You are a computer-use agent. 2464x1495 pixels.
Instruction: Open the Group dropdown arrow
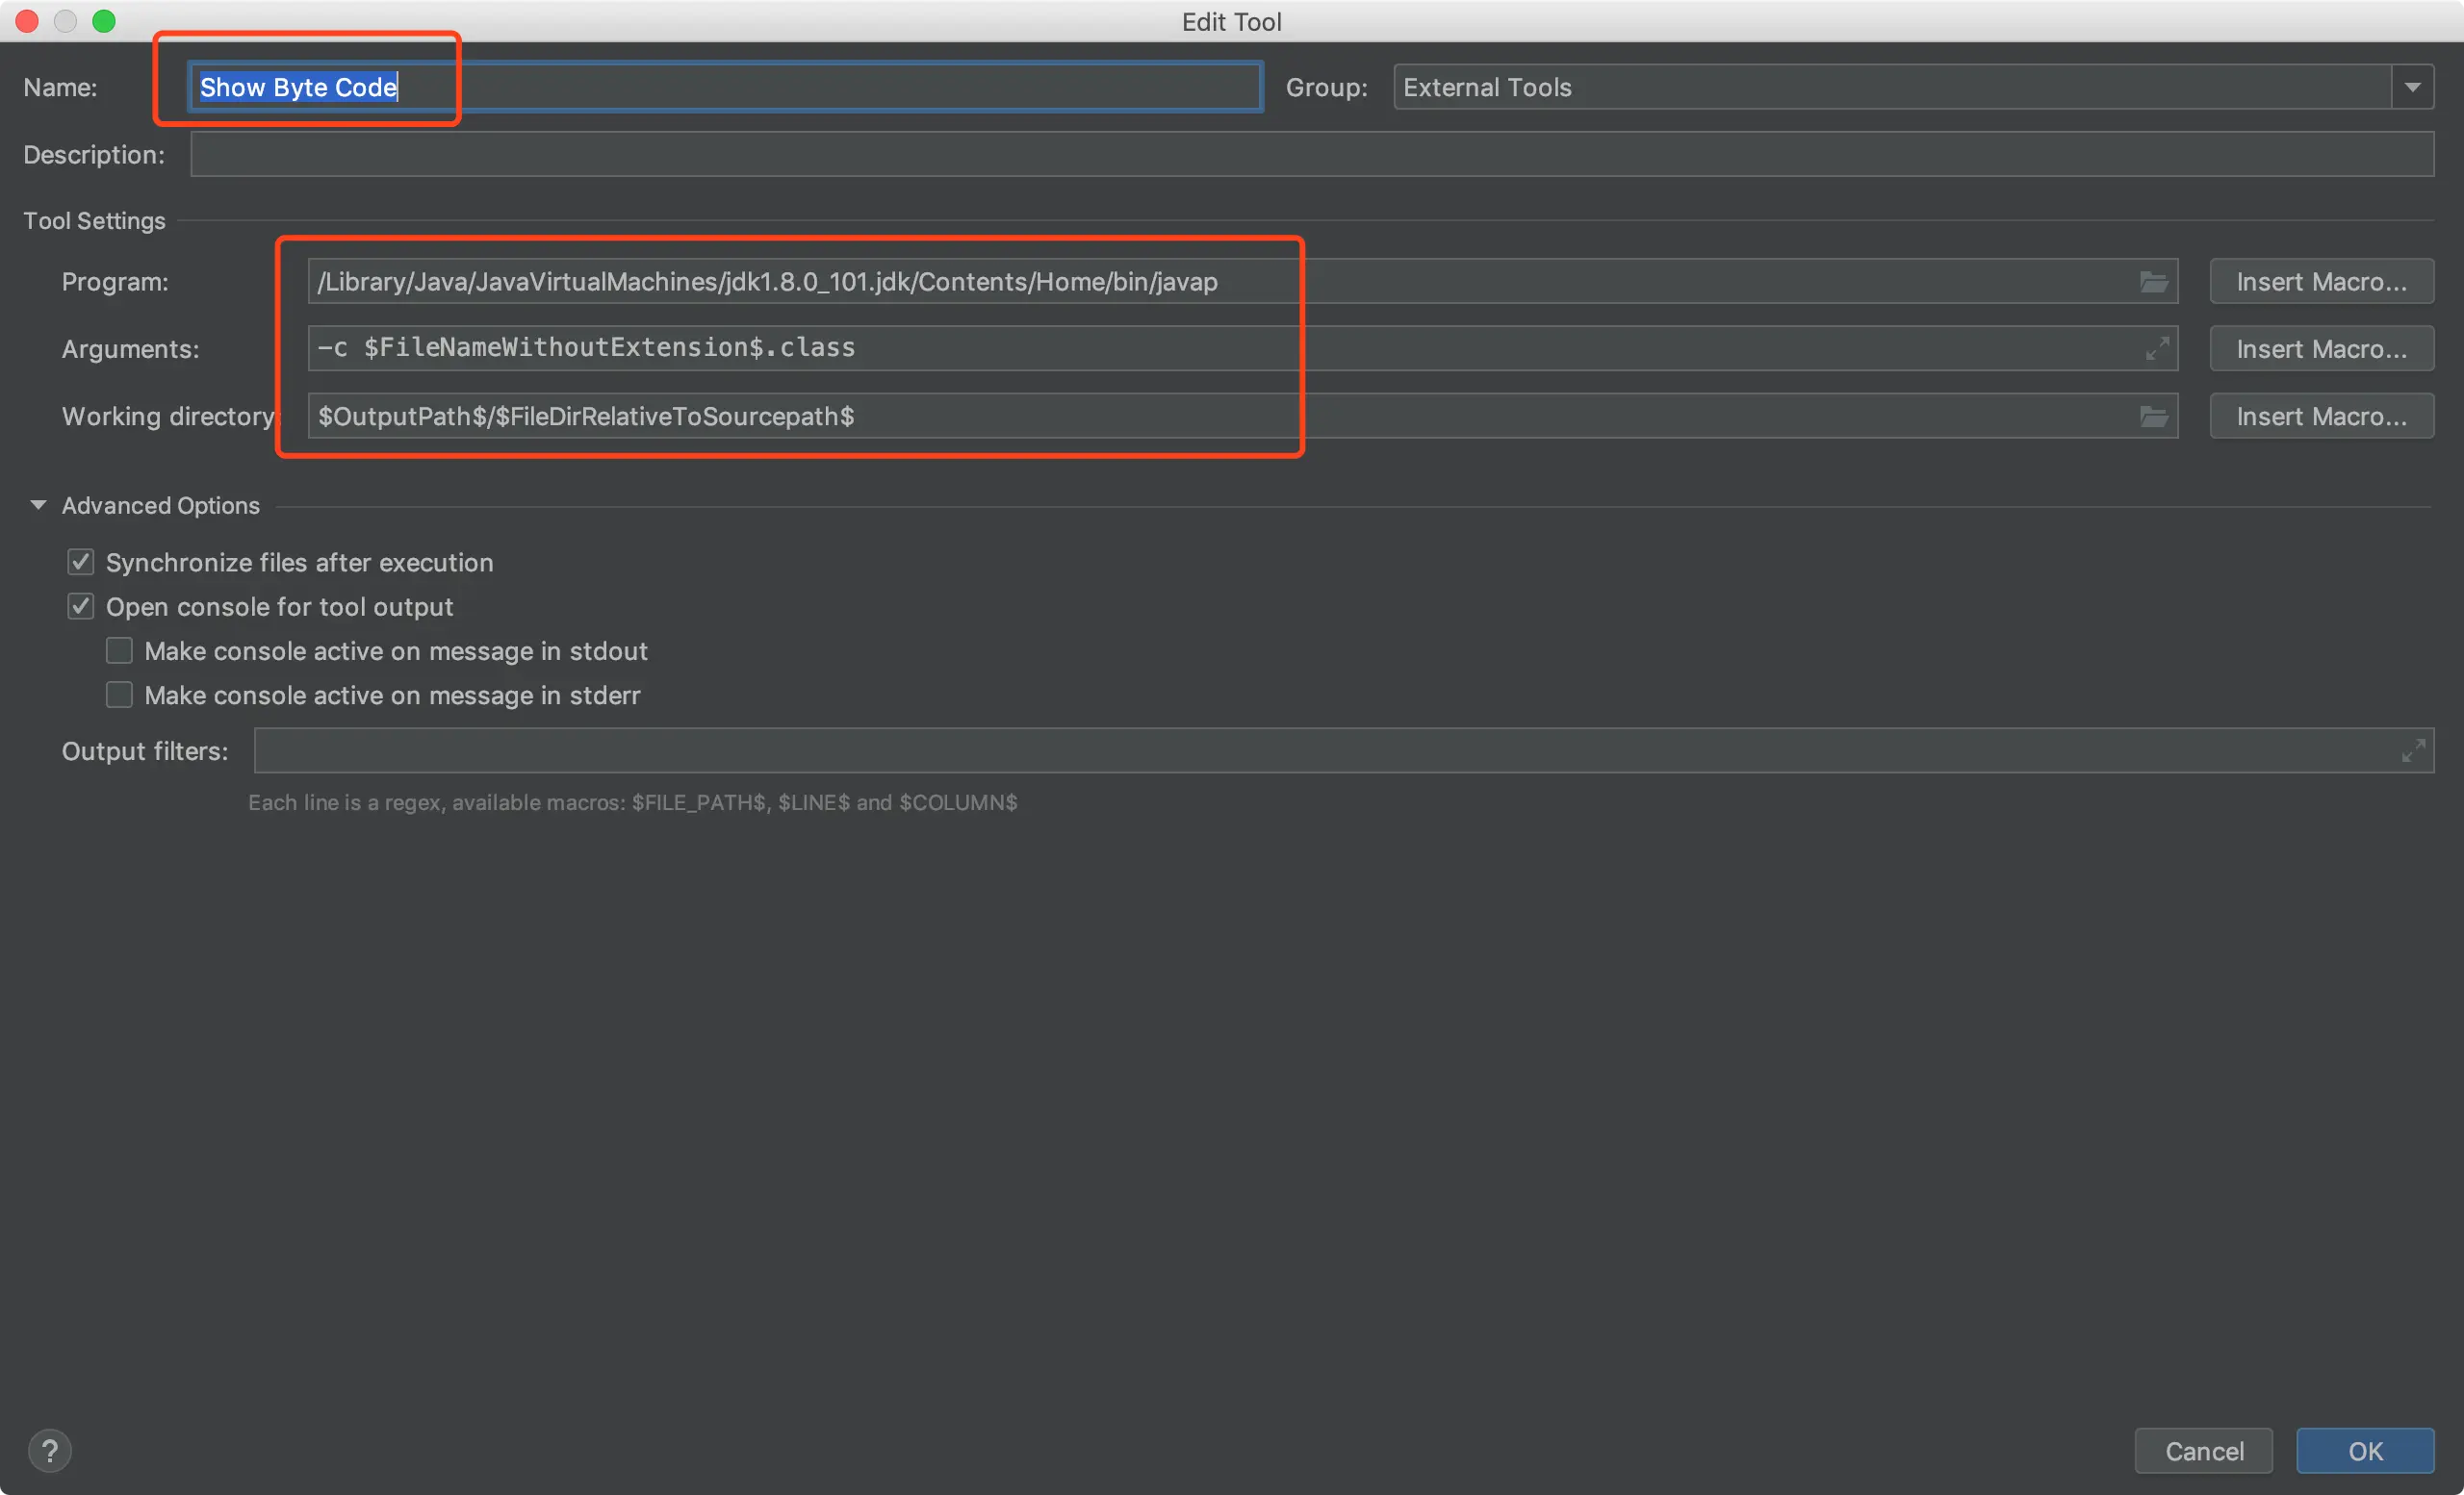(2412, 88)
